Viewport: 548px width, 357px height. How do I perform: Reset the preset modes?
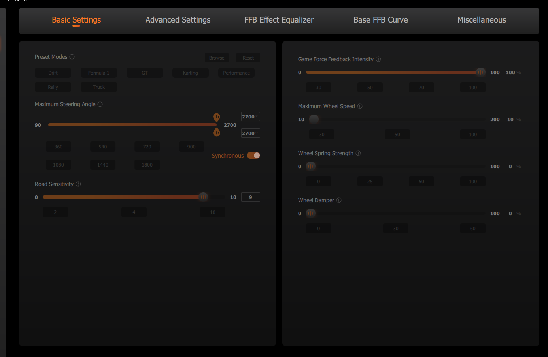(x=248, y=58)
